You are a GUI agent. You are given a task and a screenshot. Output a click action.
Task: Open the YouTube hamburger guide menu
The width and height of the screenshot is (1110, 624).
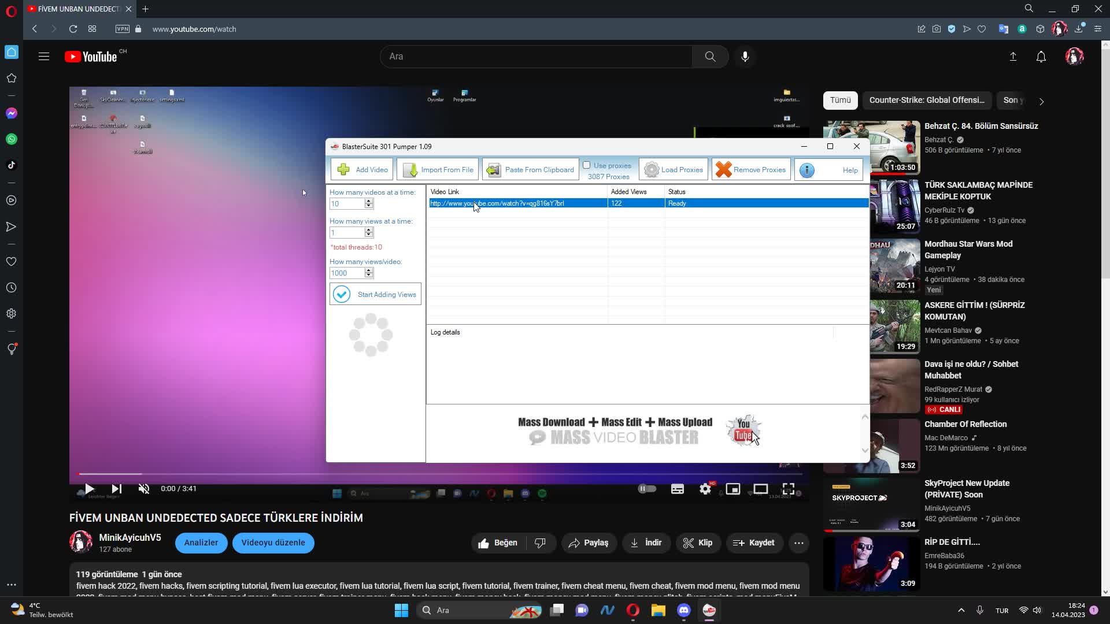click(x=44, y=57)
